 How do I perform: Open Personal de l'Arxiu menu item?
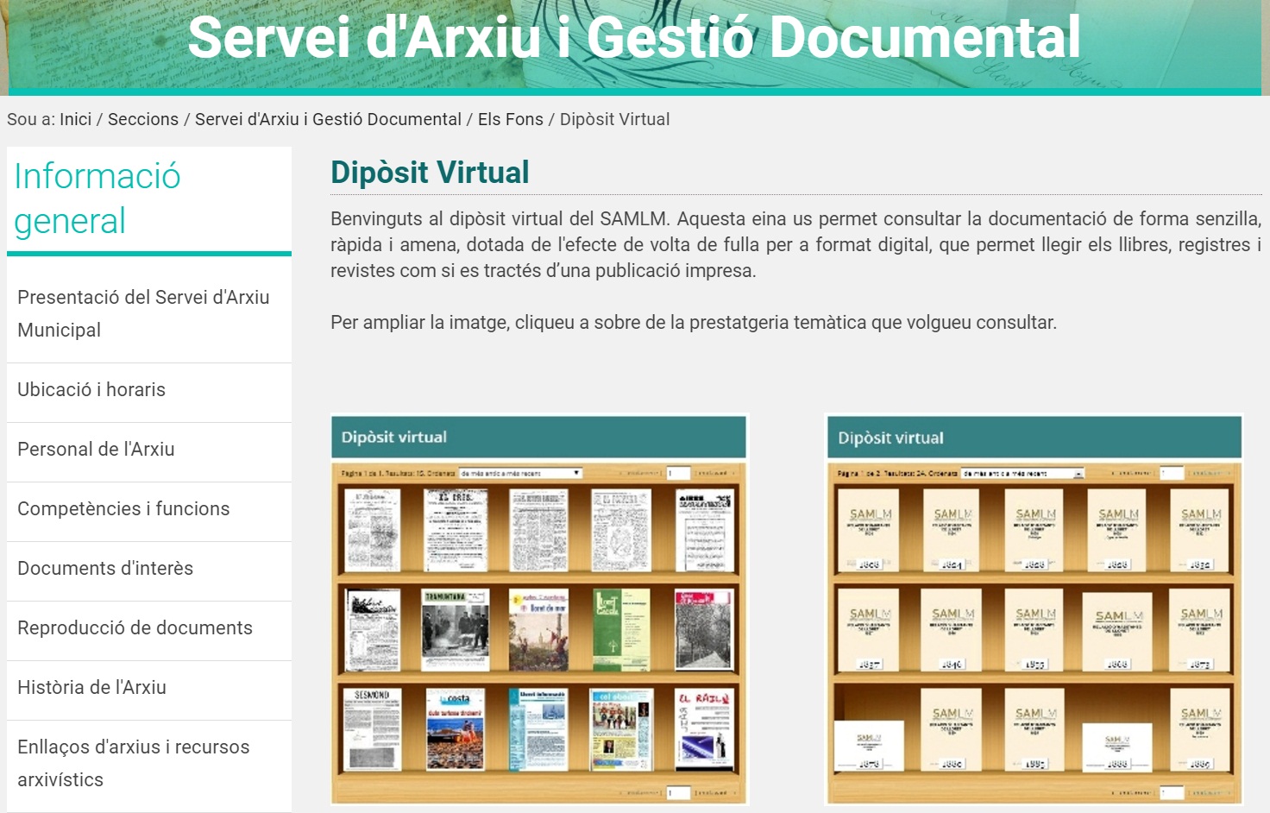96,449
